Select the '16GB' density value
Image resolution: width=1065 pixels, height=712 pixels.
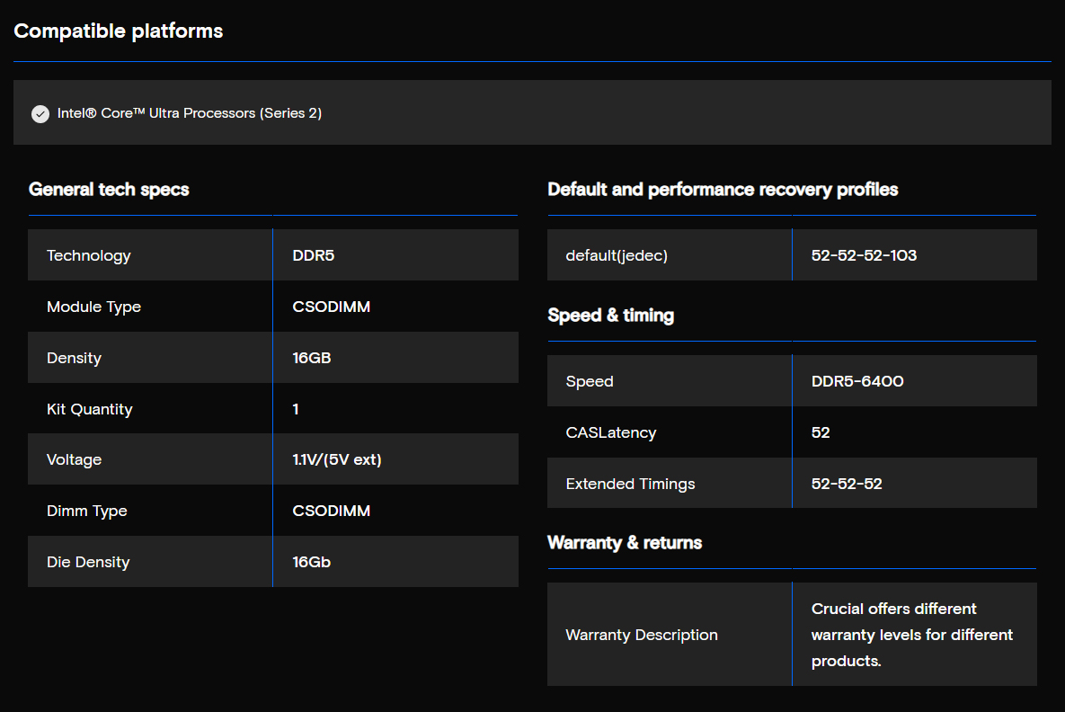coord(311,358)
